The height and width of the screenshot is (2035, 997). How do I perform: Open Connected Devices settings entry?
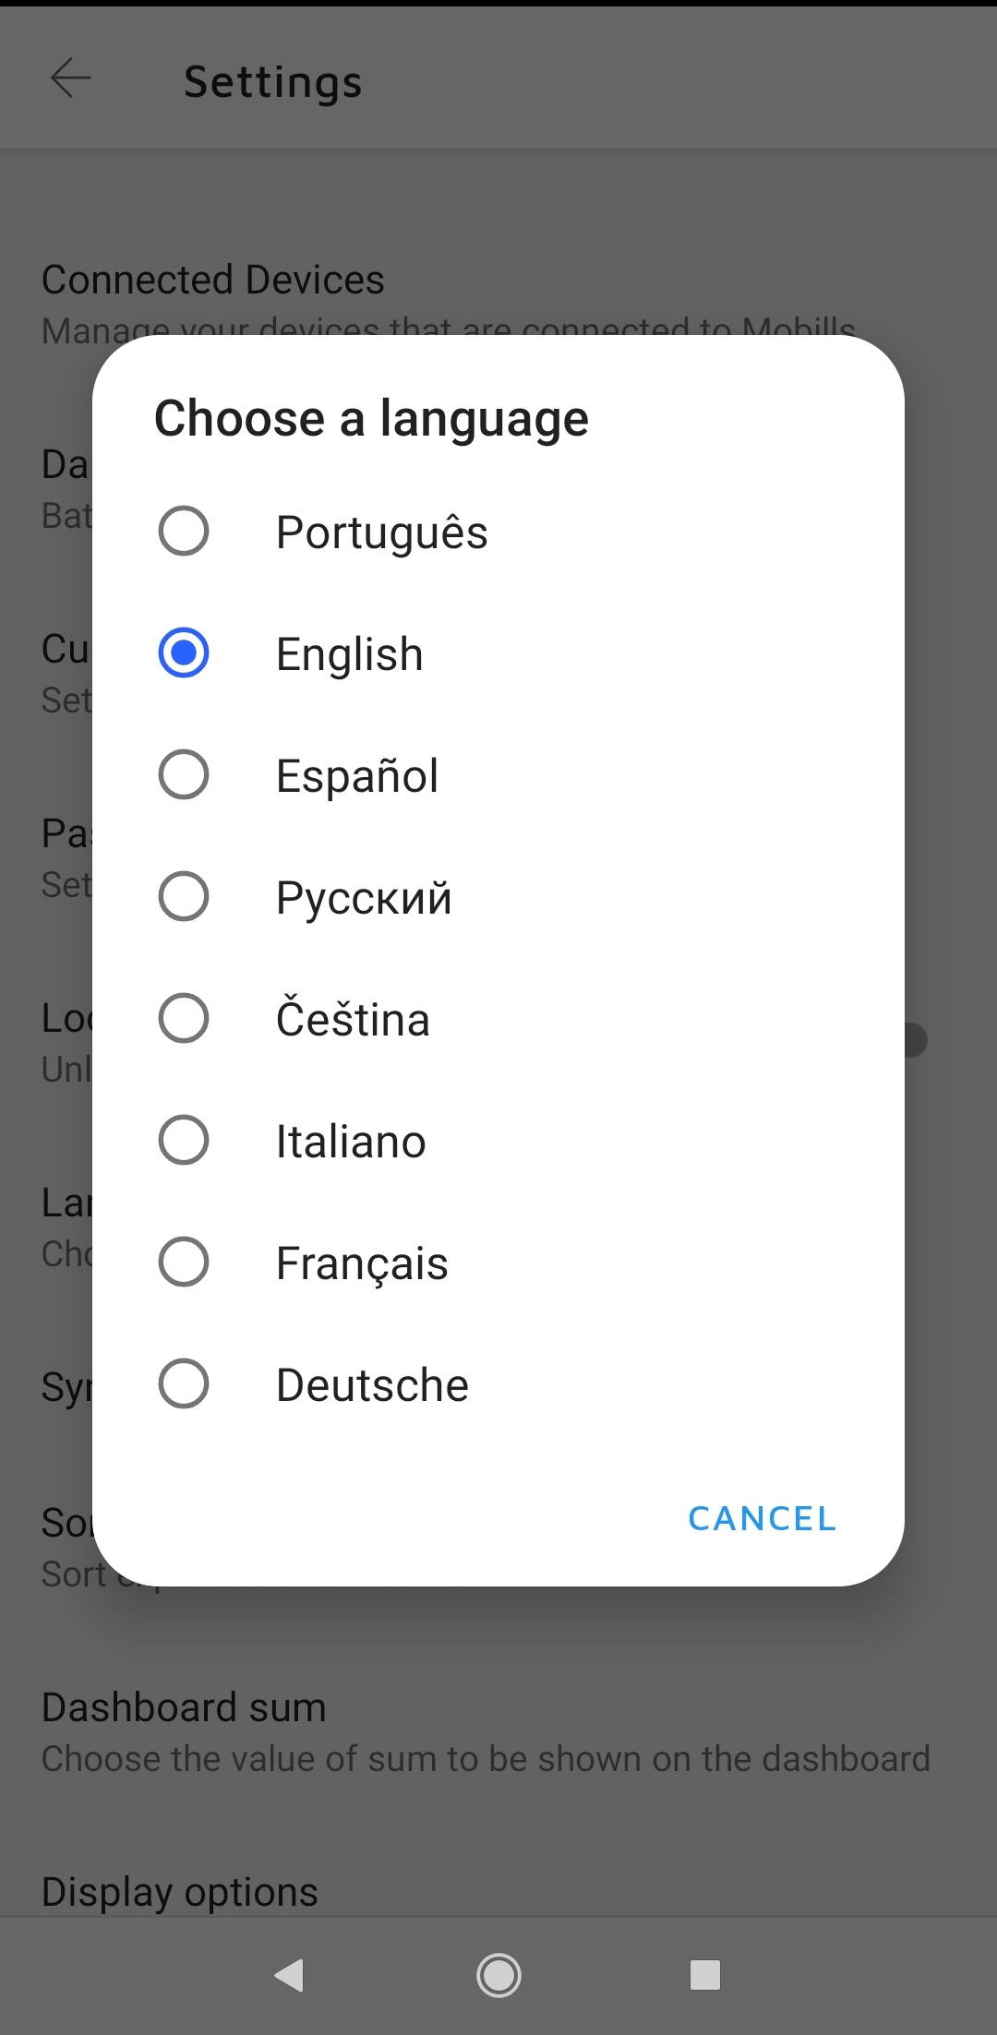212,281
